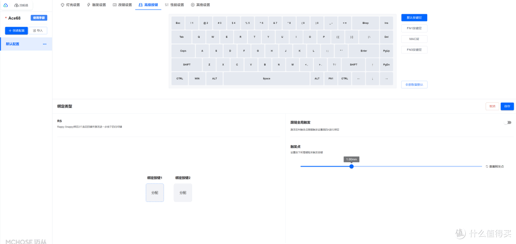Select the D key
Viewport: 516px width, 244px height.
pyautogui.click(x=230, y=51)
